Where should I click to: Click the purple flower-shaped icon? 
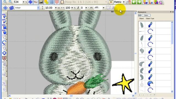tap(161, 2)
